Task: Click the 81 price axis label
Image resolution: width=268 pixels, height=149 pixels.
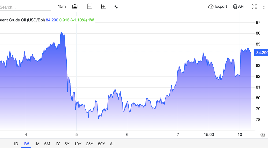Action: click(258, 87)
